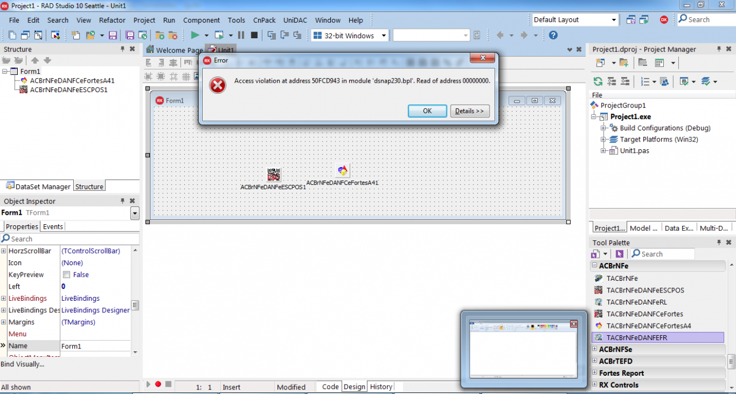Switch to the DataSet Manager tab
The width and height of the screenshot is (736, 394).
tap(38, 186)
